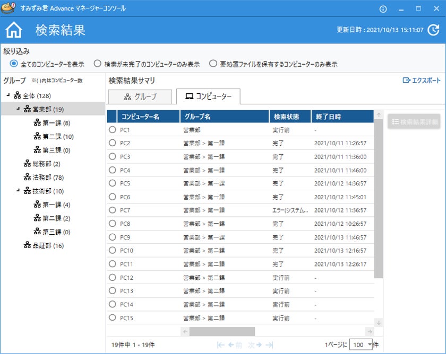Collapse the 技術部 tree node
446x354 pixels.
tap(19, 190)
